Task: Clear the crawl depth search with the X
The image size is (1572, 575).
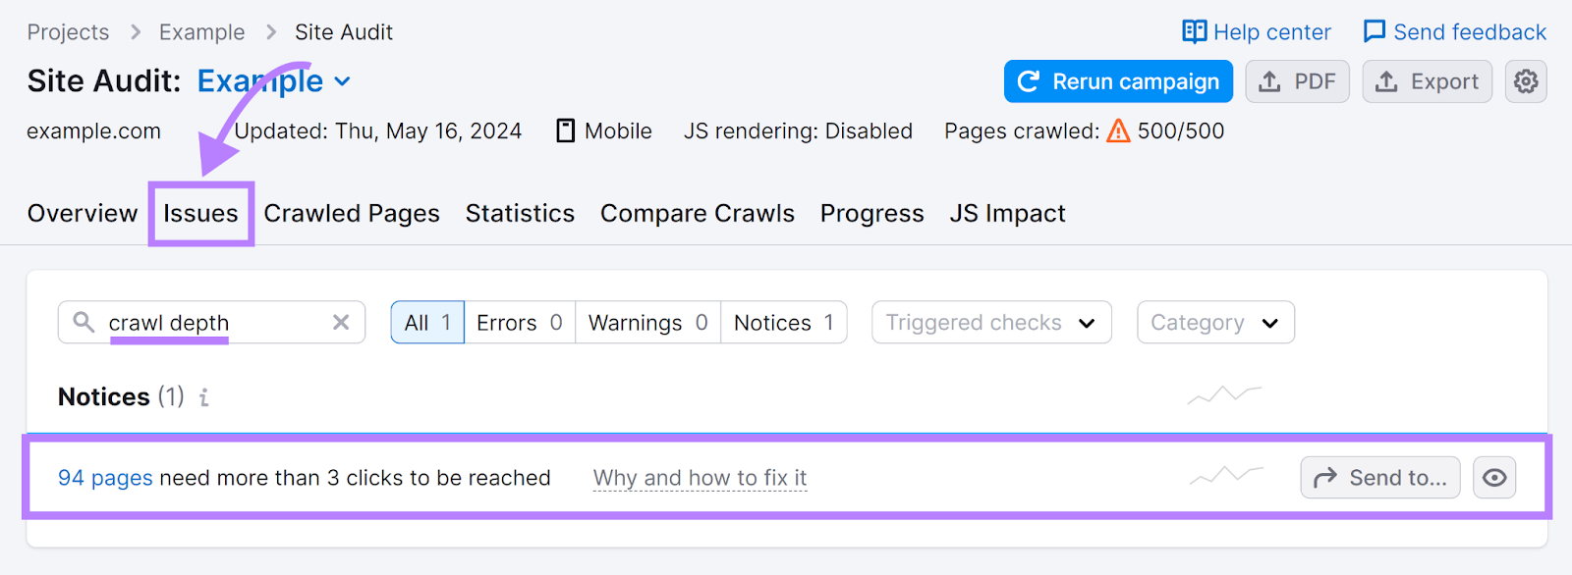Action: pyautogui.click(x=341, y=322)
